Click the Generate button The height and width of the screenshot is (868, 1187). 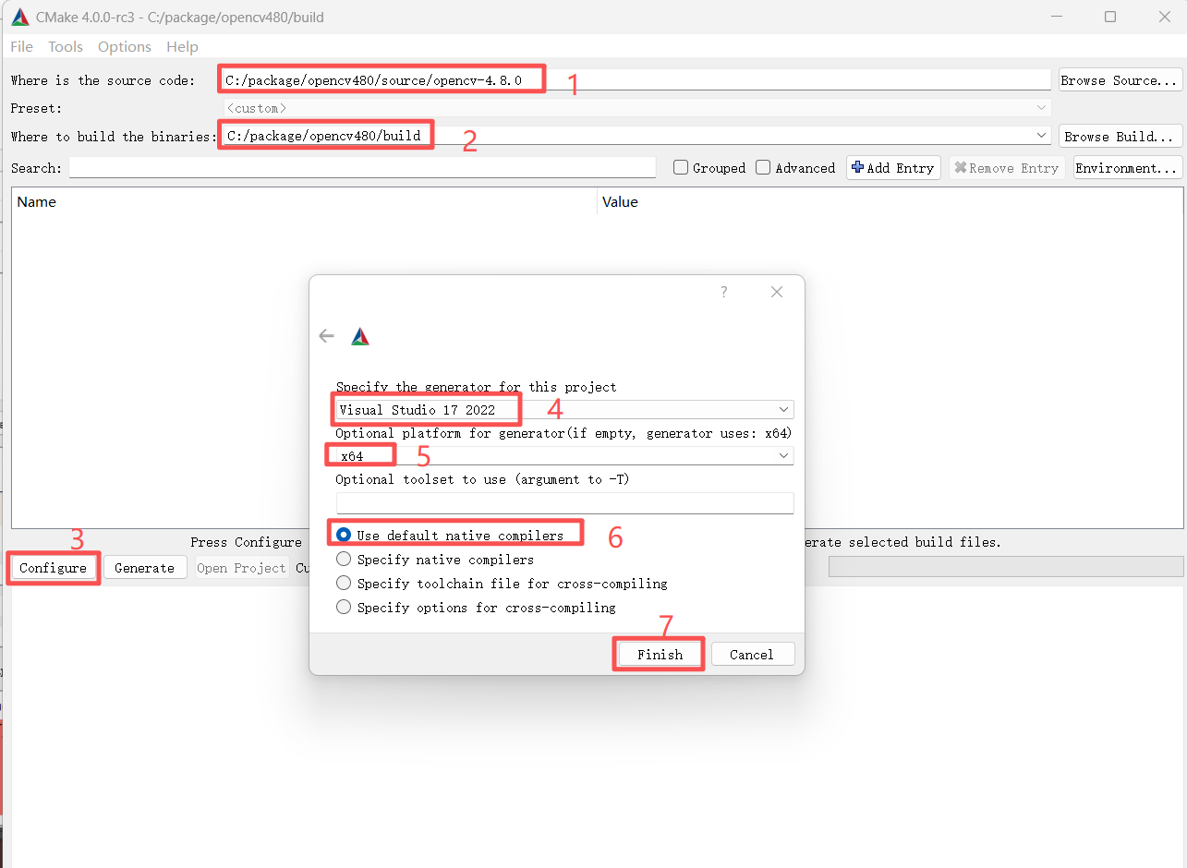144,568
